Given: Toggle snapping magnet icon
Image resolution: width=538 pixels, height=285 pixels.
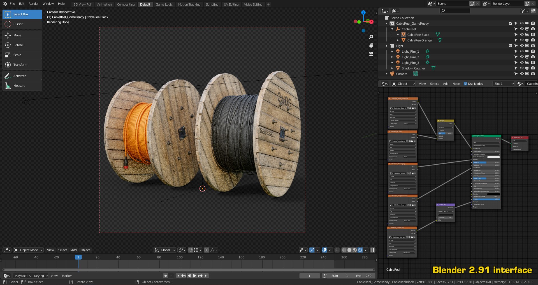Looking at the screenshot, I should coord(190,250).
